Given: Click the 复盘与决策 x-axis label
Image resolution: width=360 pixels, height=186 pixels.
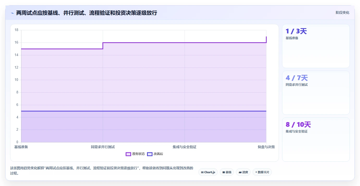Looking at the screenshot, I should coord(266,147).
